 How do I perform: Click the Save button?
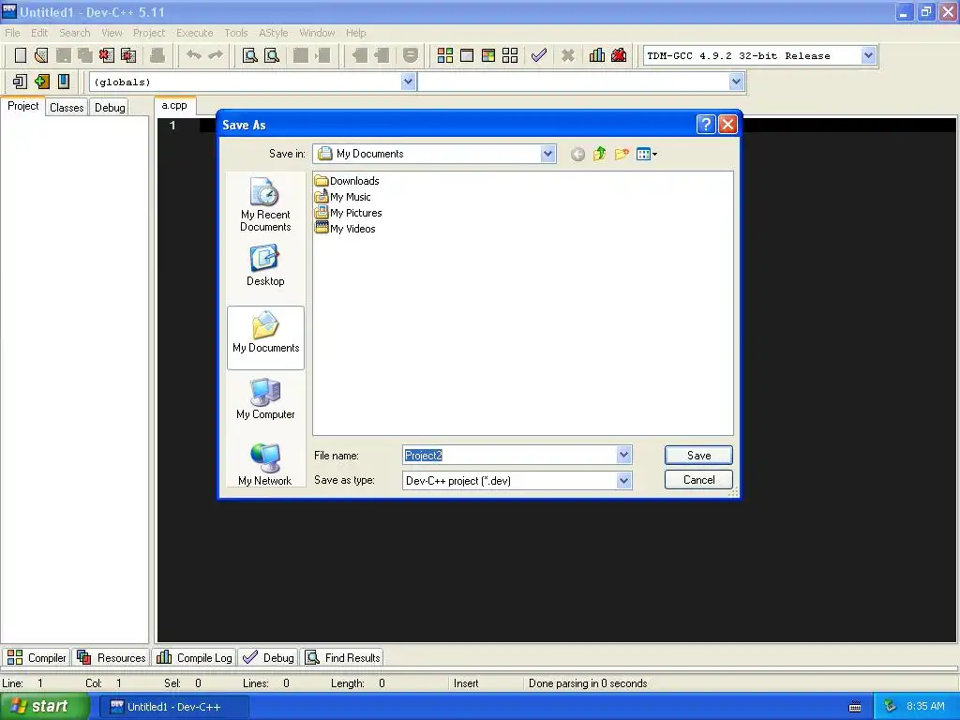[x=698, y=455]
